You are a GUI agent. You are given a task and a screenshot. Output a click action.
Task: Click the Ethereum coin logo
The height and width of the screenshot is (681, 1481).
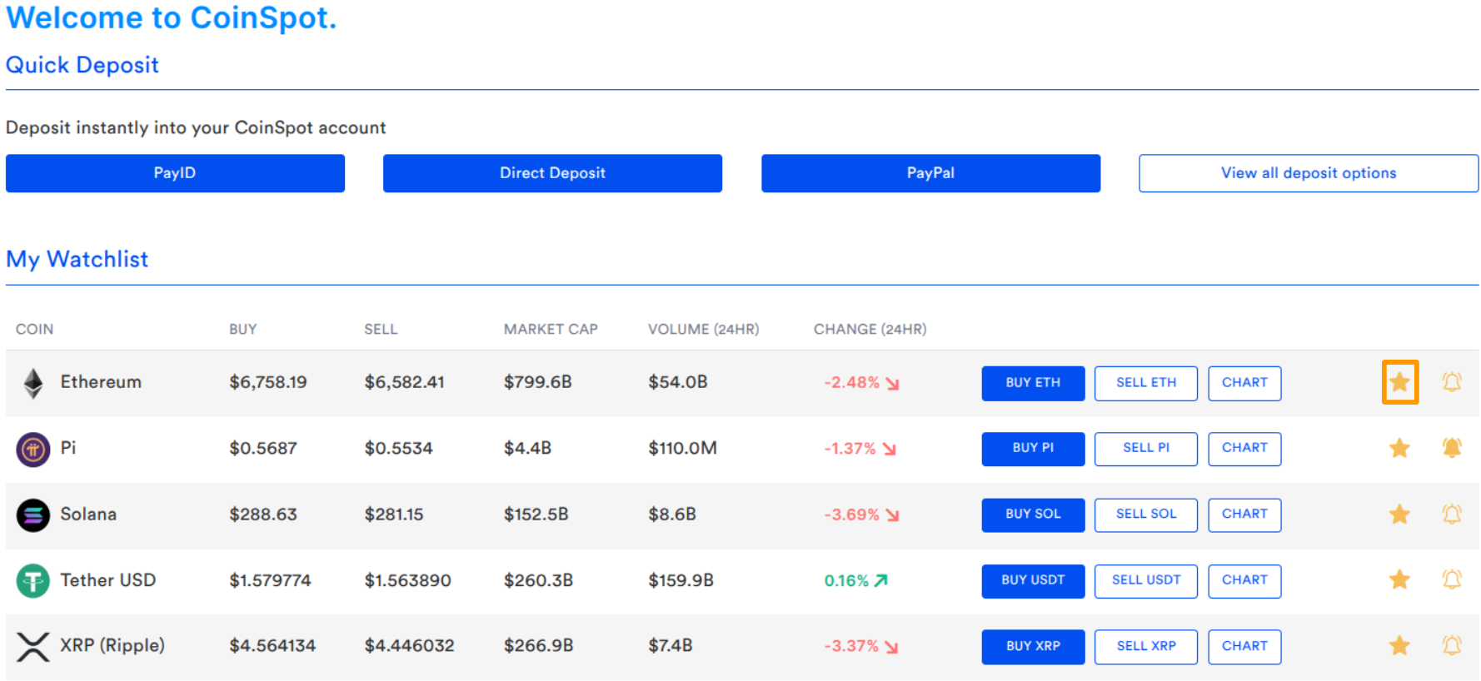pyautogui.click(x=33, y=383)
